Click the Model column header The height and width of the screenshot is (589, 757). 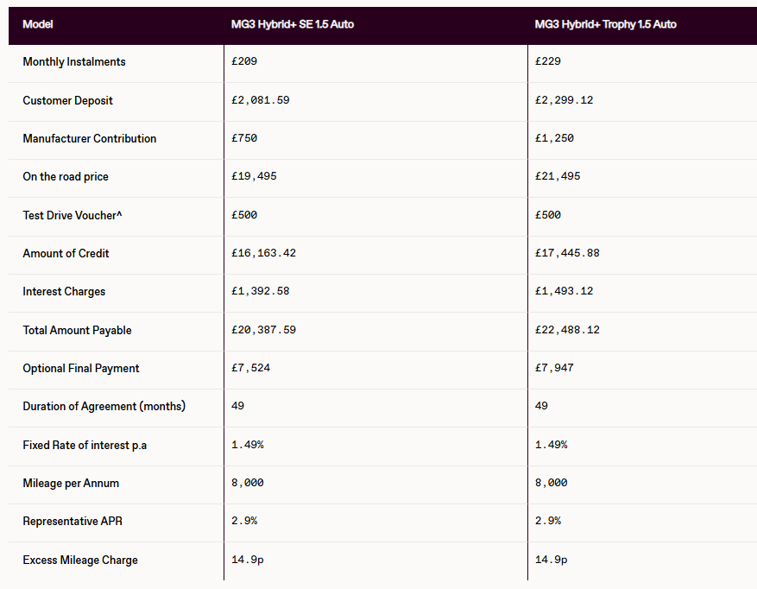pos(38,24)
